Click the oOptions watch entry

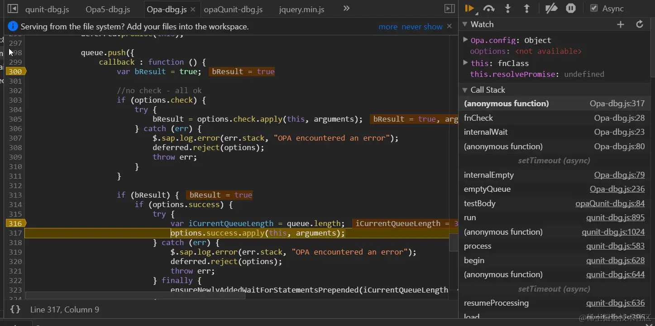click(526, 51)
